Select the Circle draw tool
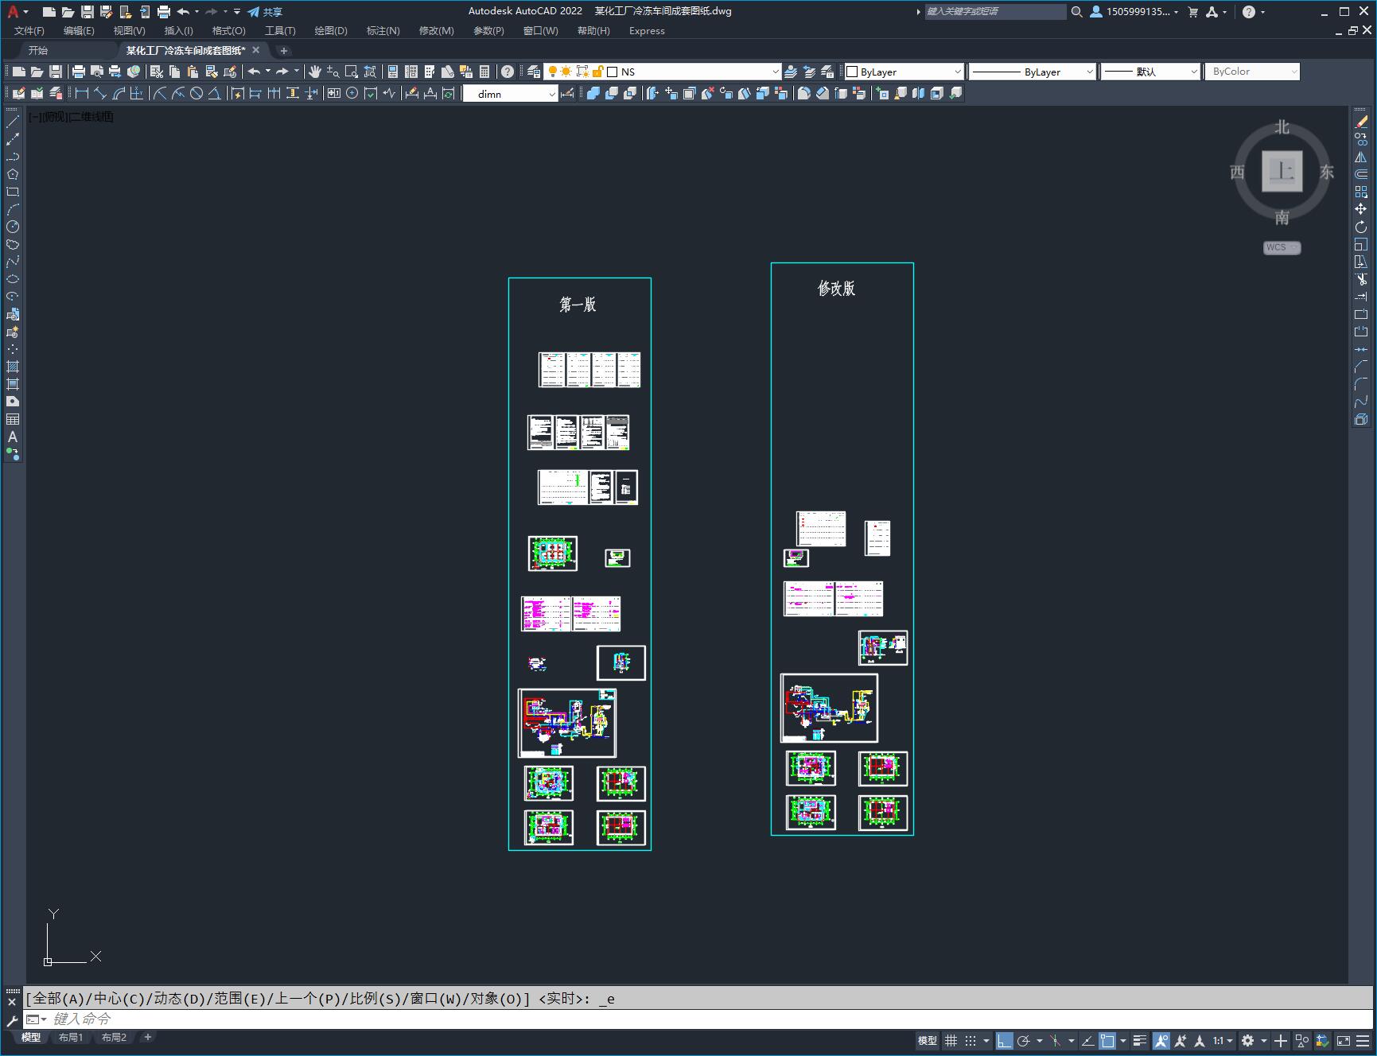Viewport: 1377px width, 1056px height. [13, 227]
